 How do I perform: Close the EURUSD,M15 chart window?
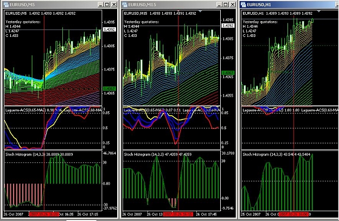point(233,4)
